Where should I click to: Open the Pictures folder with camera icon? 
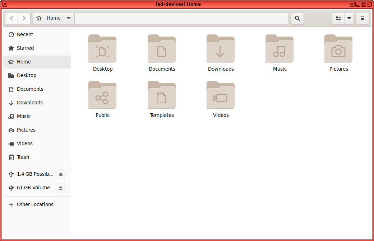338,49
